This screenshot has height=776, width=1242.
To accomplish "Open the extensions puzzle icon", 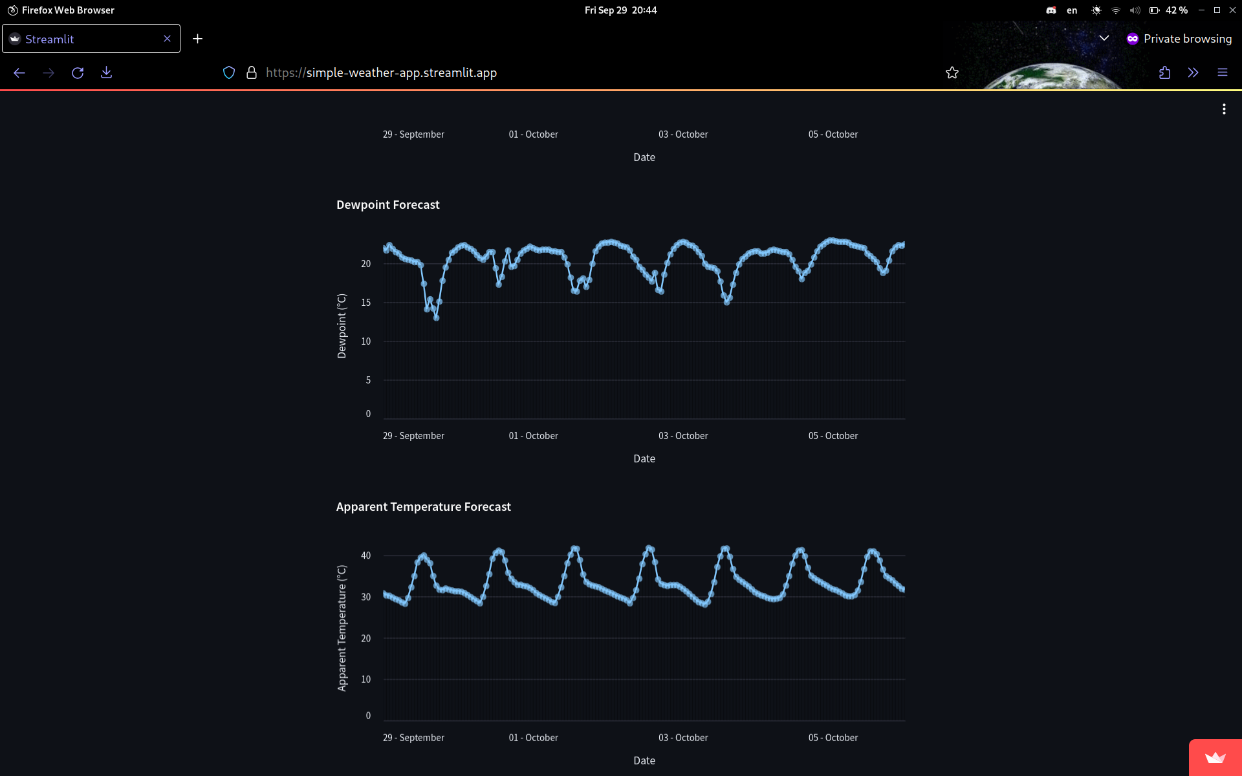I will (1164, 72).
